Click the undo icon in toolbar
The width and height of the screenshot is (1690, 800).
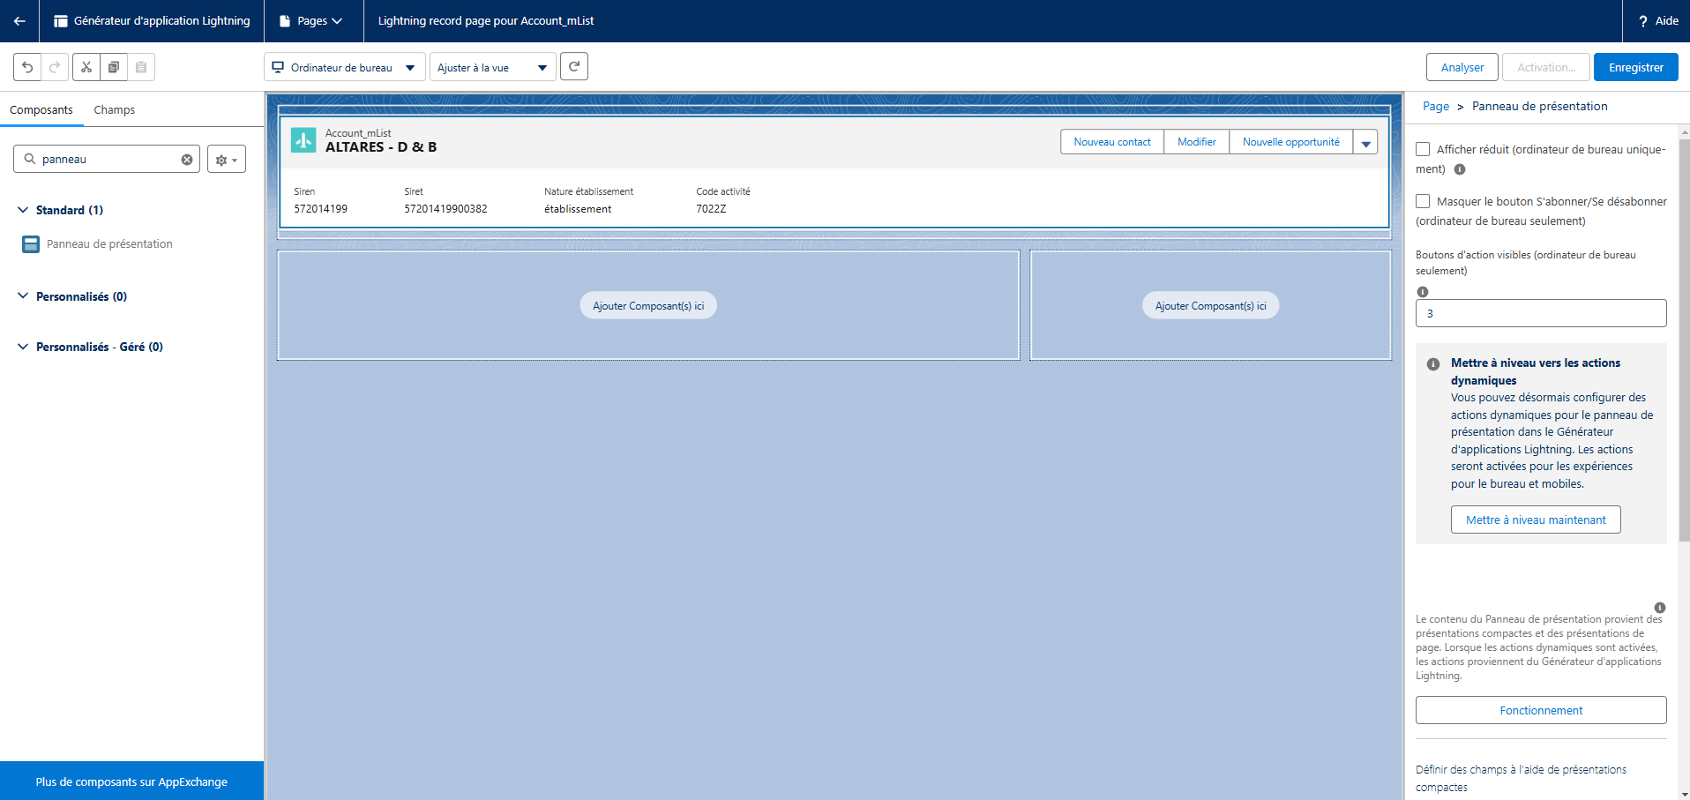click(27, 67)
